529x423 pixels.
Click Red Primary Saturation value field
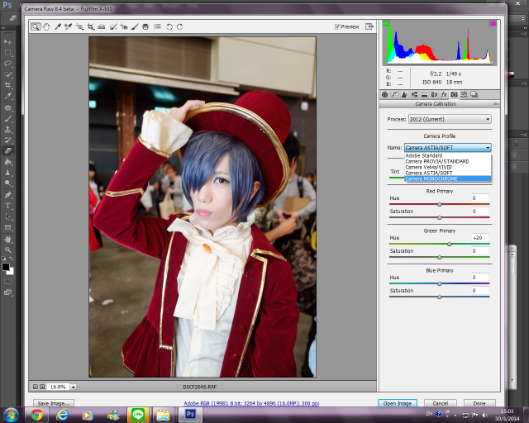[479, 211]
